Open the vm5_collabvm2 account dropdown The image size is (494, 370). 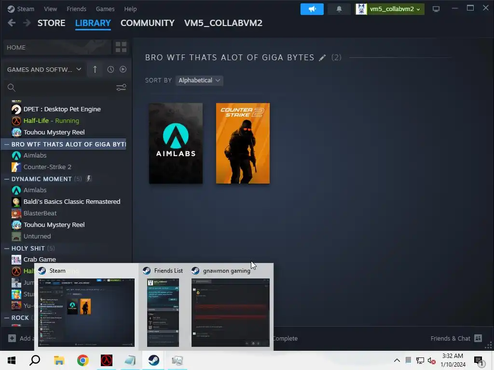(390, 9)
